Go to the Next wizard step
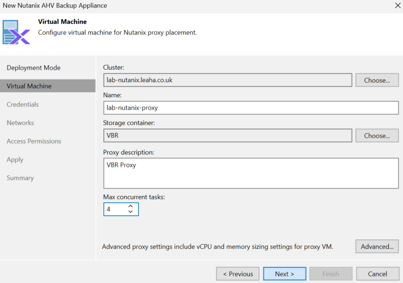Viewport: 403px width, 283px height. point(284,274)
